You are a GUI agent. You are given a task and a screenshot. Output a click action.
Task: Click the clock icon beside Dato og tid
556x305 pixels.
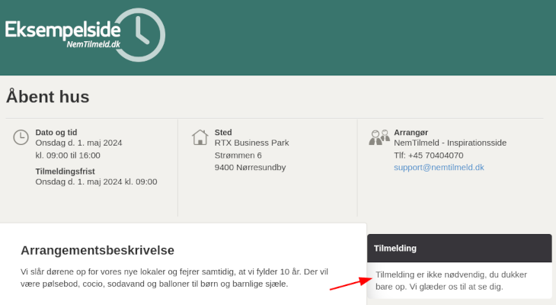(21, 137)
